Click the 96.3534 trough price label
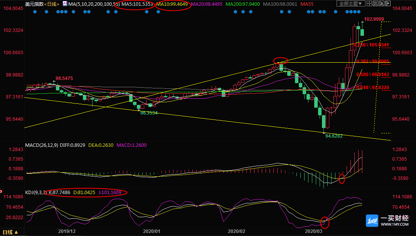This screenshot has width=416, height=236. 149,113
